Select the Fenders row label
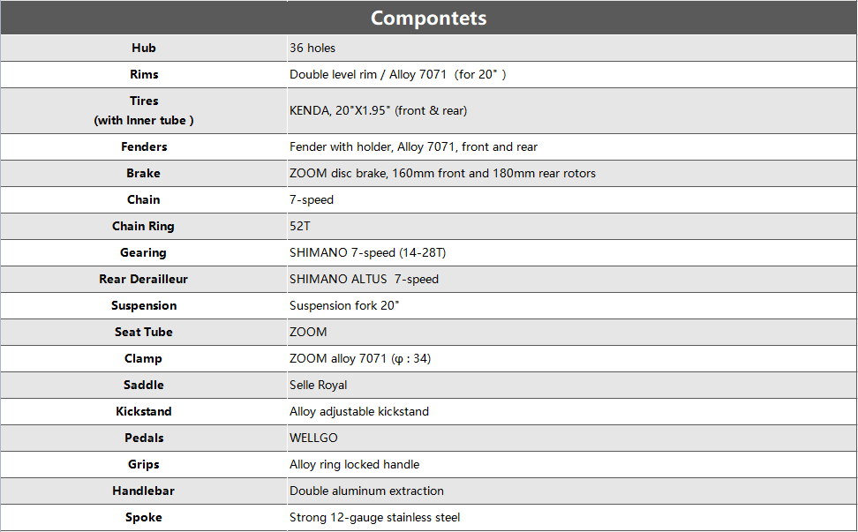Viewport: 858px width, 532px height. click(143, 146)
